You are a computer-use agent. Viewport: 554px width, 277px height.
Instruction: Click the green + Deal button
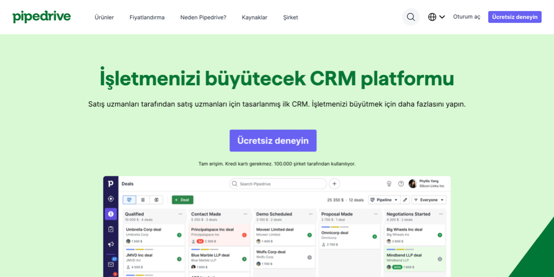[183, 200]
